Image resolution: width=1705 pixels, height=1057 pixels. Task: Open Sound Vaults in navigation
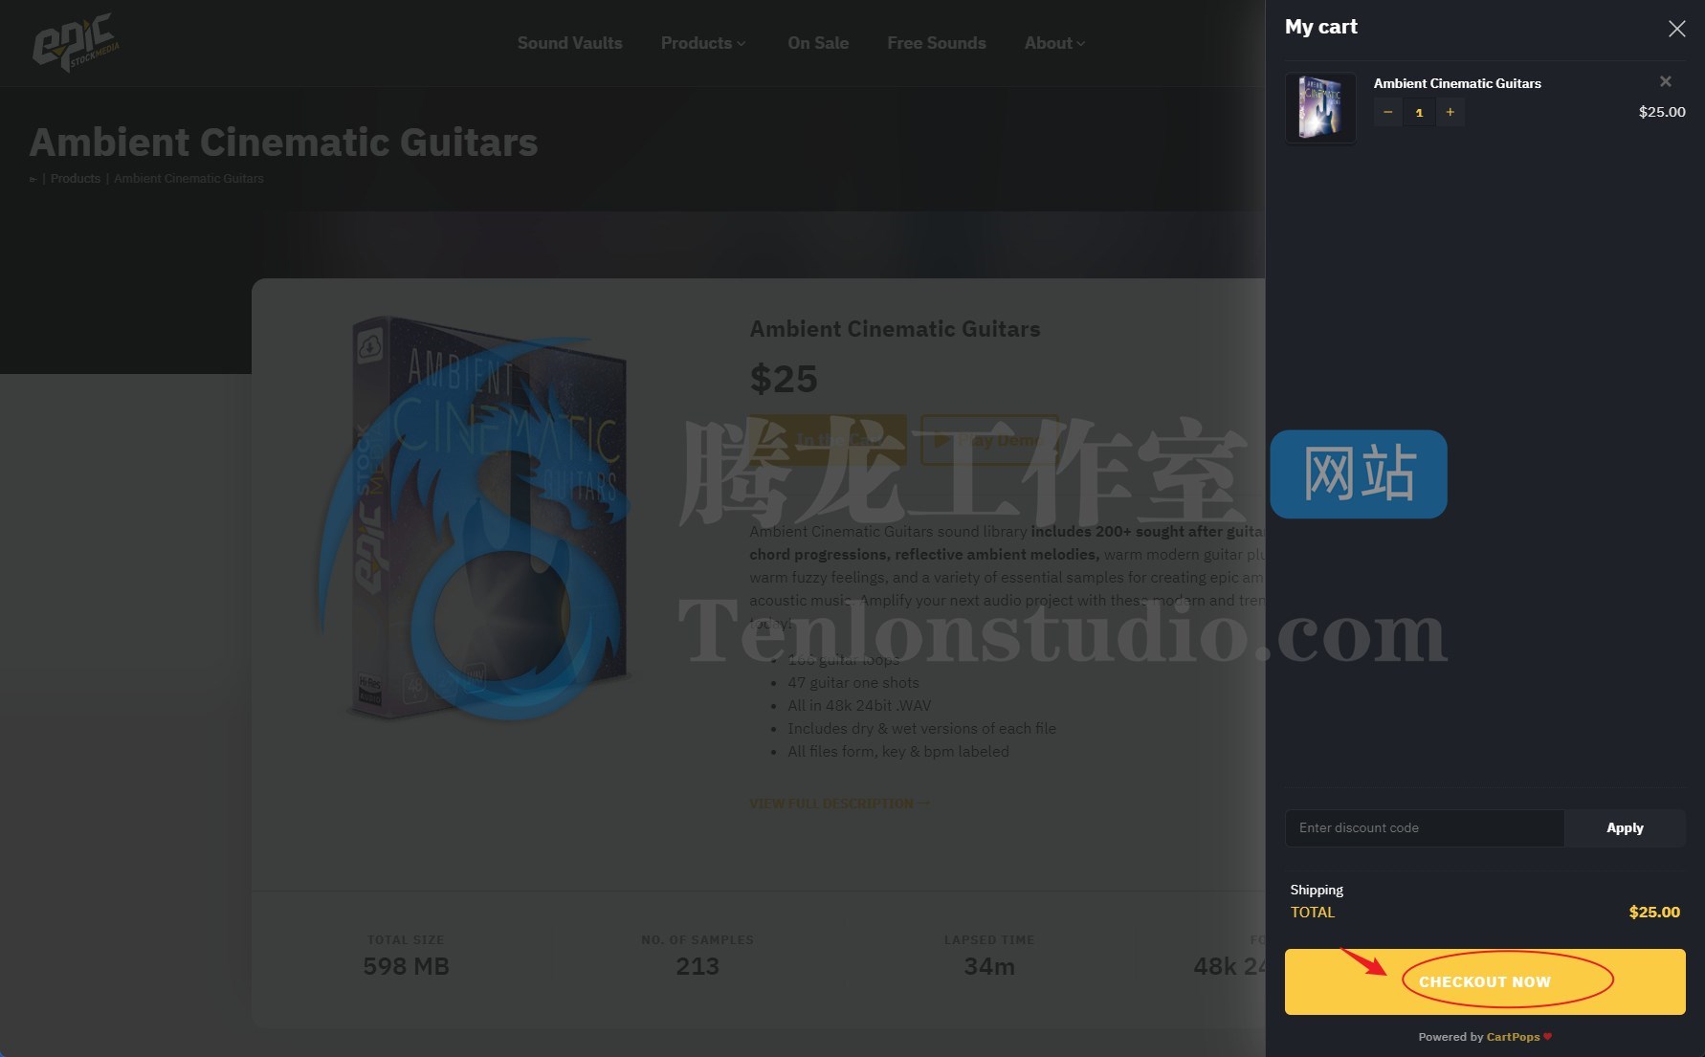point(569,43)
